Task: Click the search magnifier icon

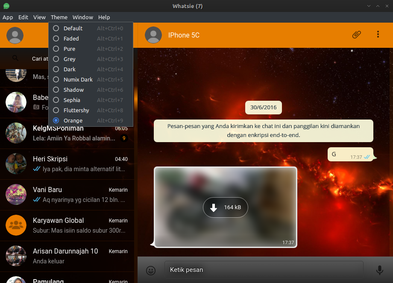Action: click(x=15, y=58)
